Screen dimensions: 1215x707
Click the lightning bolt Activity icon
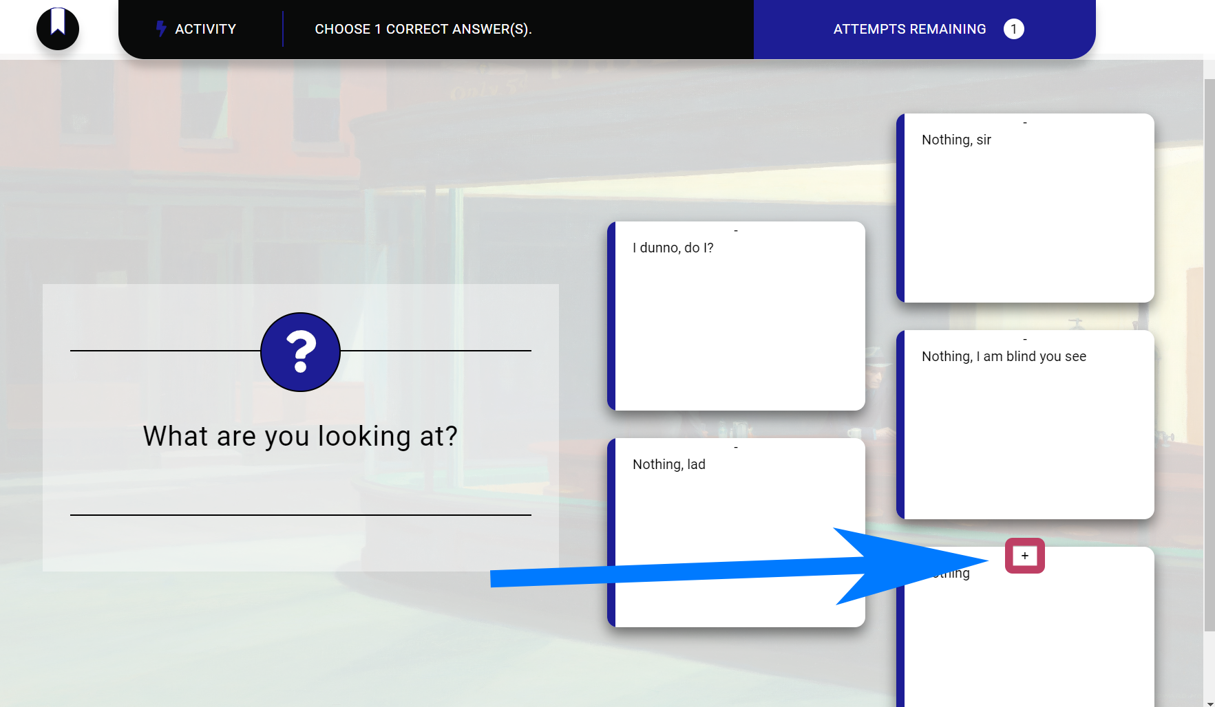(x=160, y=29)
